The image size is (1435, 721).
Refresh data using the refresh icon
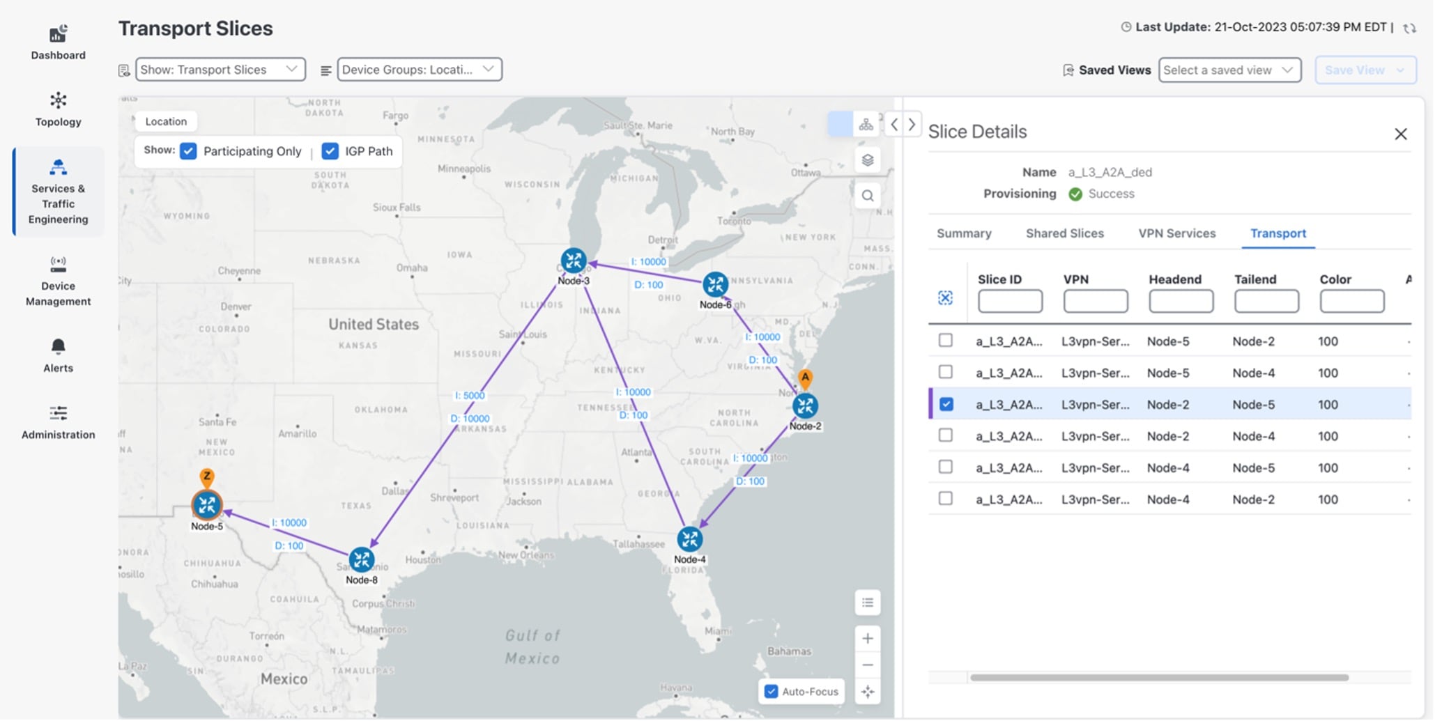pos(1409,28)
